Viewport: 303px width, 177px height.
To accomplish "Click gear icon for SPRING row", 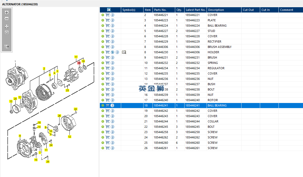I will (x=103, y=63).
